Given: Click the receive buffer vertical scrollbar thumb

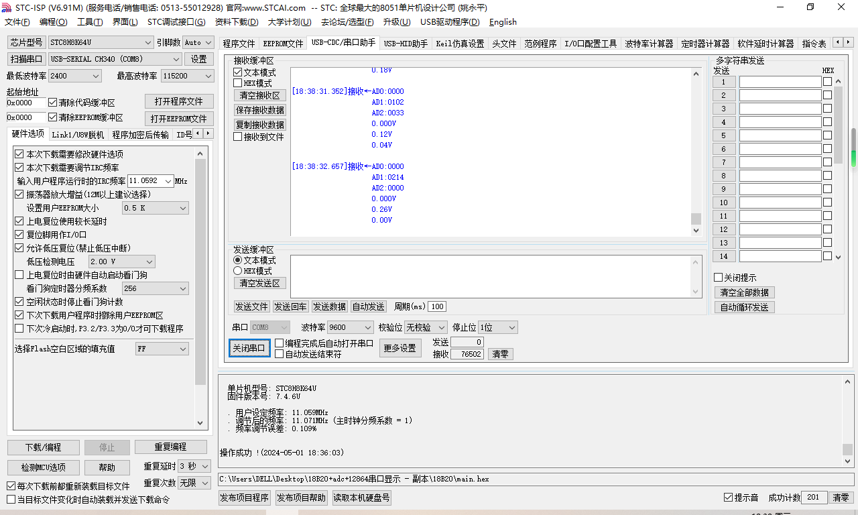Looking at the screenshot, I should pos(696,219).
